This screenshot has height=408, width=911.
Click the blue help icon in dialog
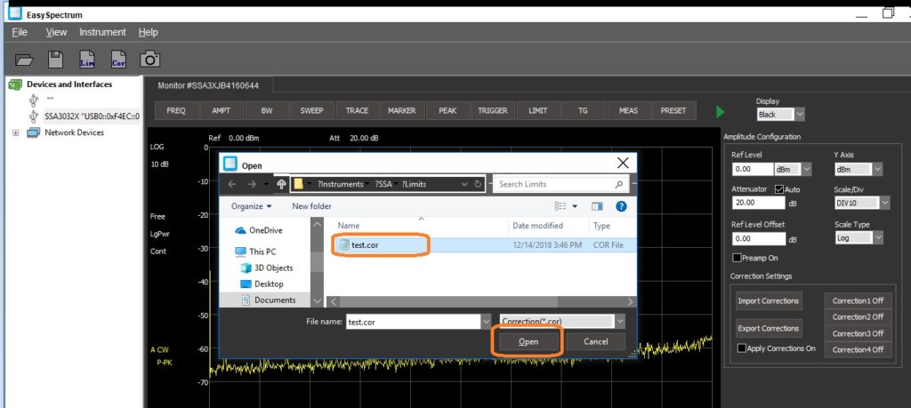pos(622,206)
